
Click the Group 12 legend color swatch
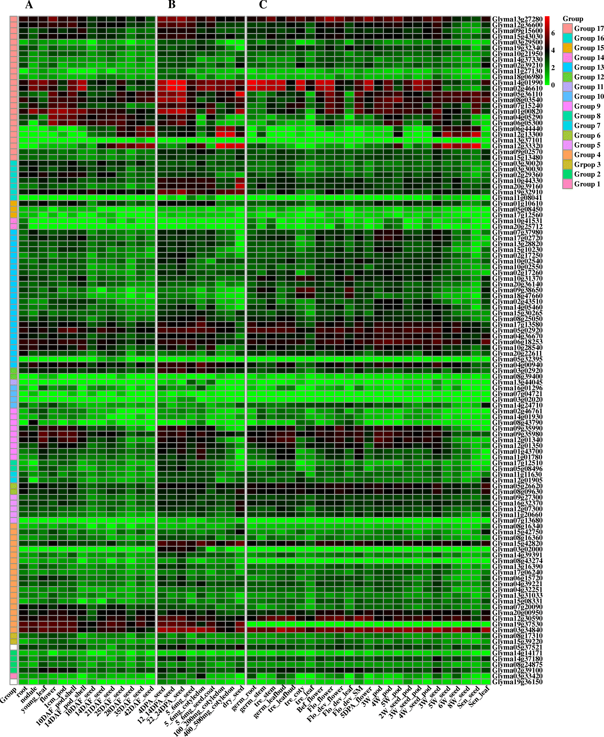tap(567, 77)
